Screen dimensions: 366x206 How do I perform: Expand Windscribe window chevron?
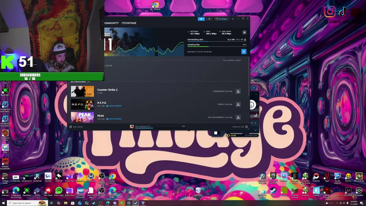pyautogui.click(x=255, y=130)
